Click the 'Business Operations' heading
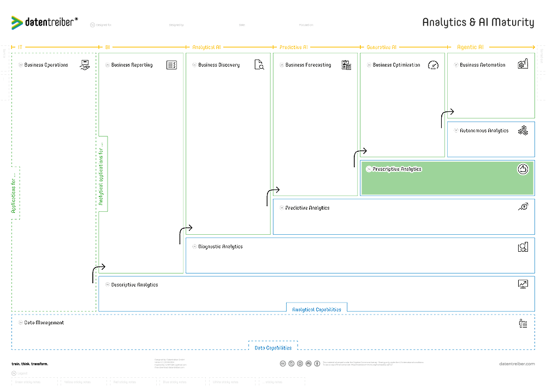546x386 pixels. click(x=46, y=65)
